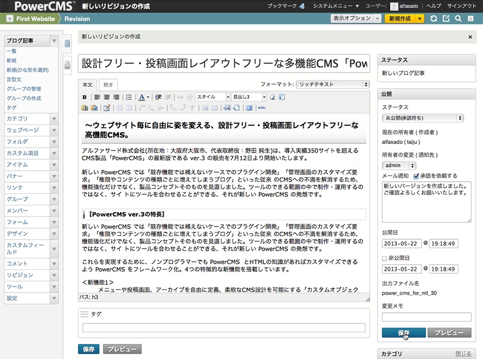Click the upper sidebar toggle icon beside menu

point(67,43)
